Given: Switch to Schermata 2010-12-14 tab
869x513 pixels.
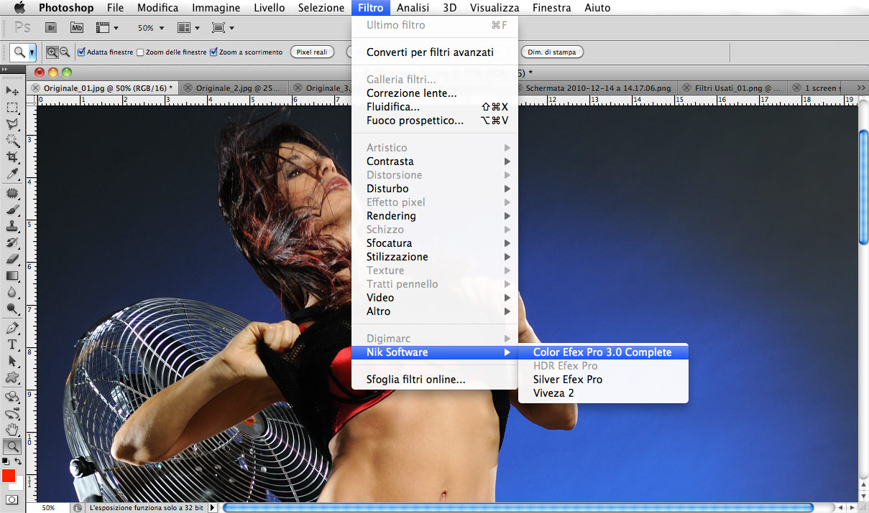Looking at the screenshot, I should point(597,88).
